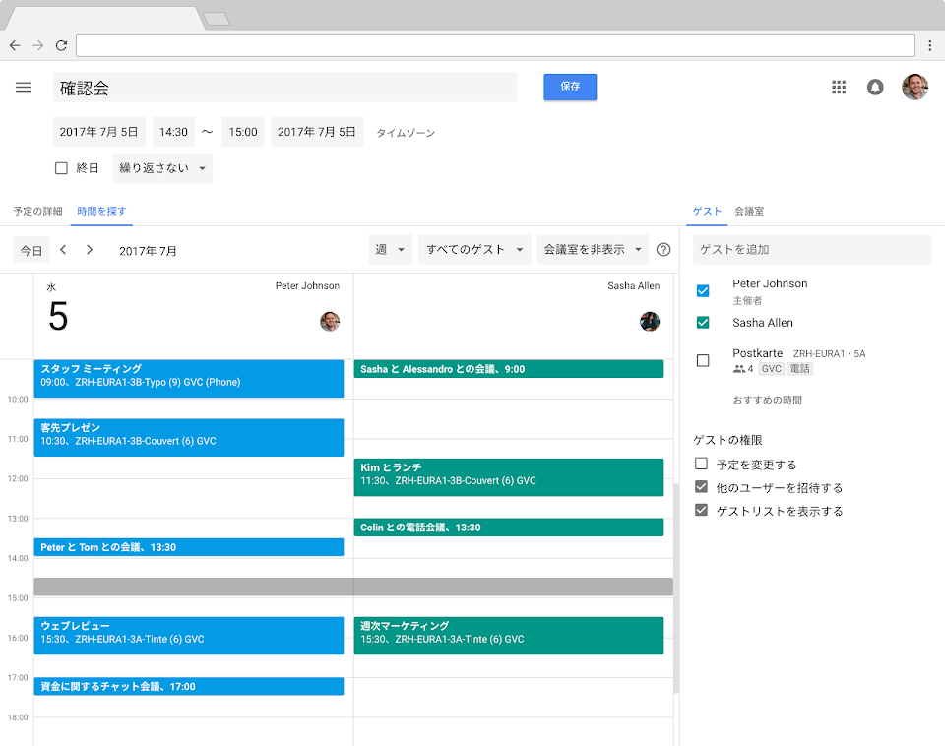Open Sasha と Alessandro との会議 event
Image resolution: width=945 pixels, height=746 pixels.
click(x=509, y=369)
